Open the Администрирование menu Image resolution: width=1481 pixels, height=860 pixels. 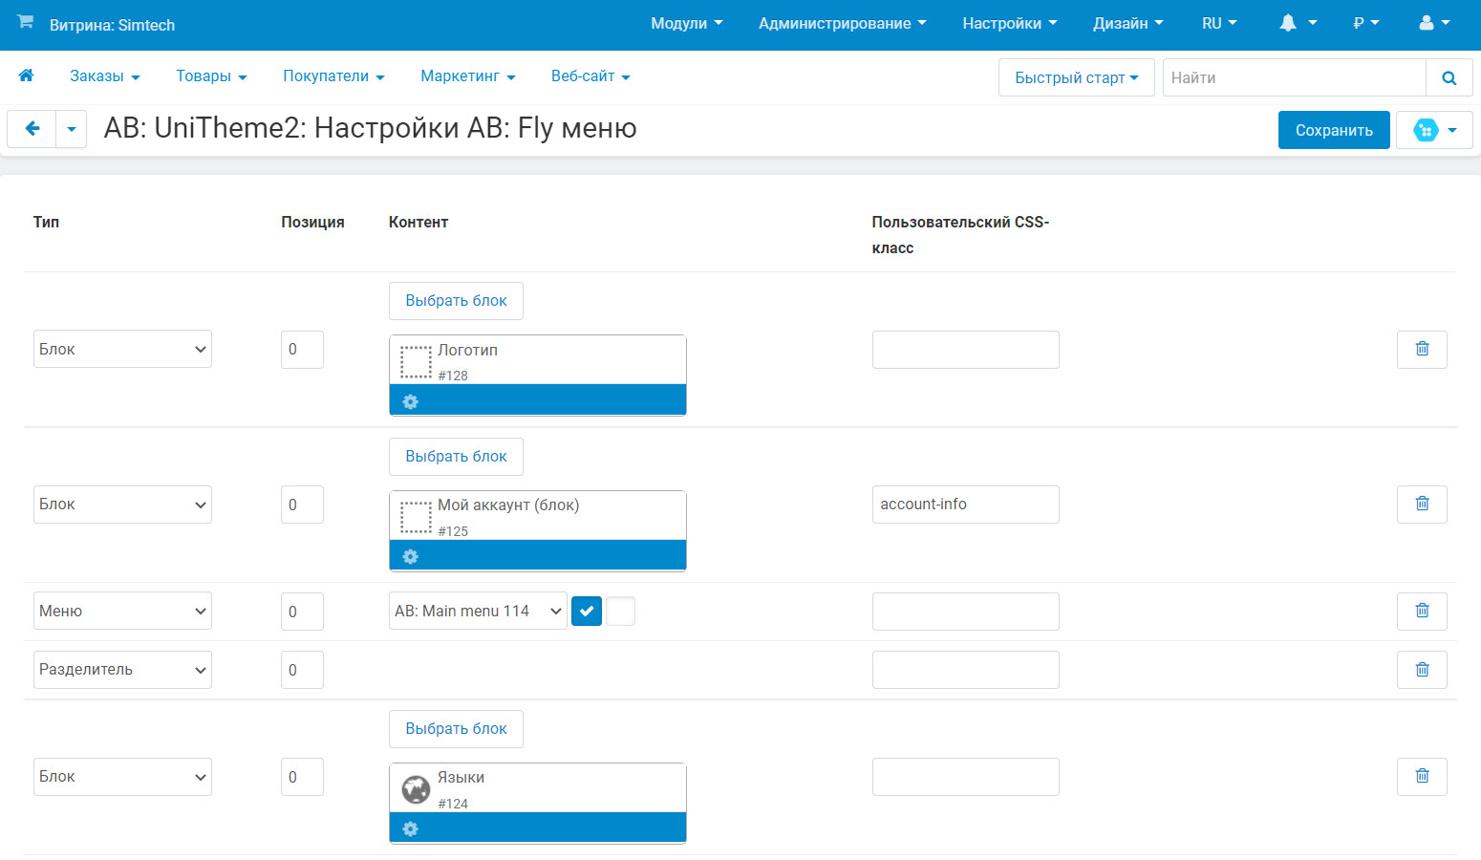[842, 23]
